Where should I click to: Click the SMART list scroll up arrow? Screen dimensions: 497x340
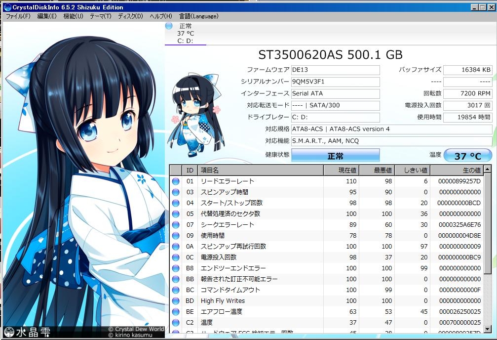pyautogui.click(x=488, y=169)
